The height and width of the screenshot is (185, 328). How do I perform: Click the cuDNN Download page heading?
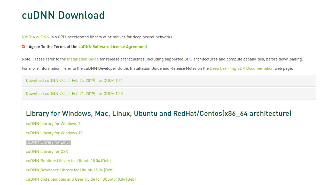coord(63,15)
